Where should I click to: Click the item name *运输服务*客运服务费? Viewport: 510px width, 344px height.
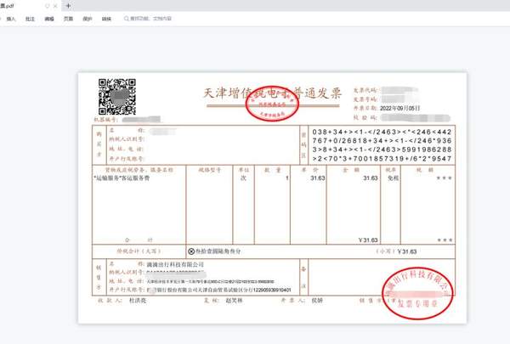tap(122, 178)
